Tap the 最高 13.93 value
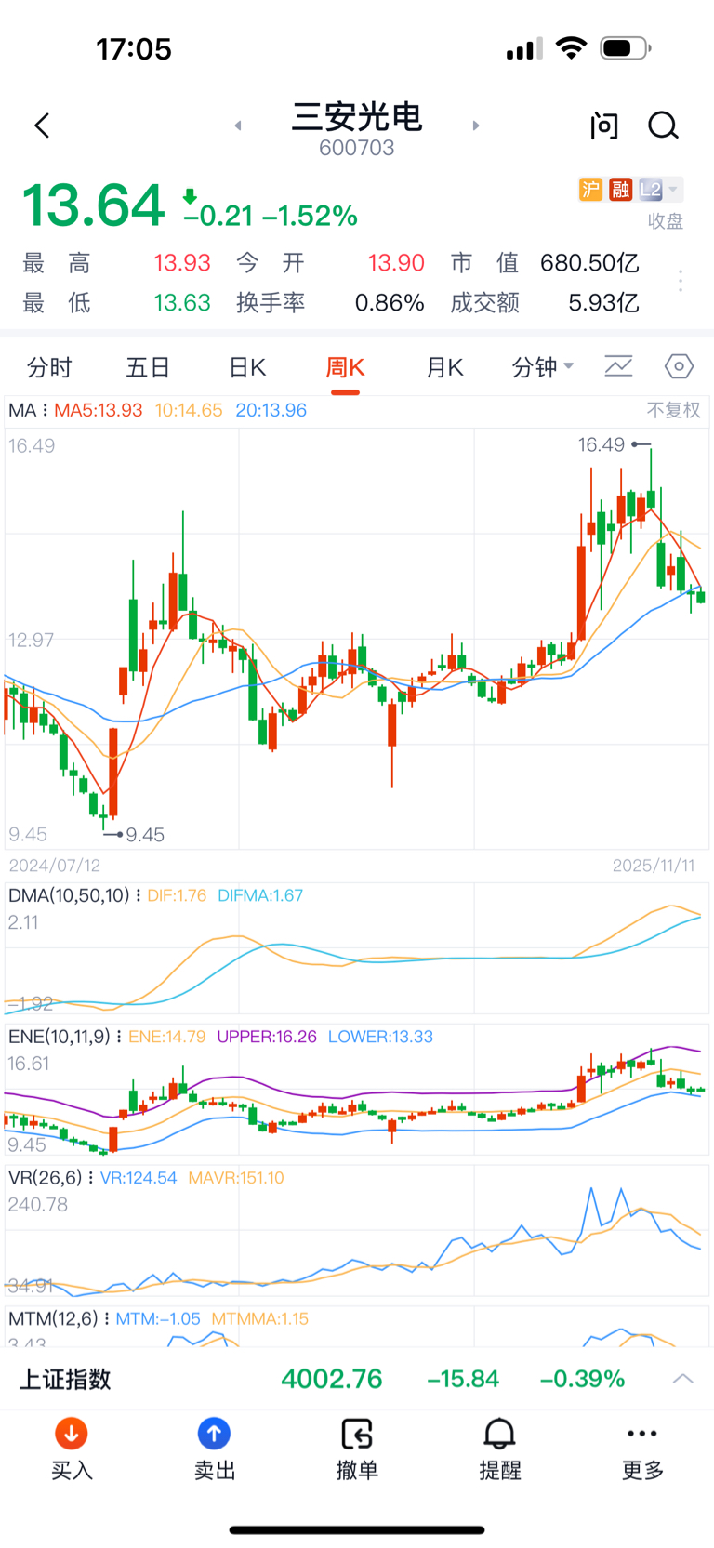714x1548 pixels. point(182,263)
